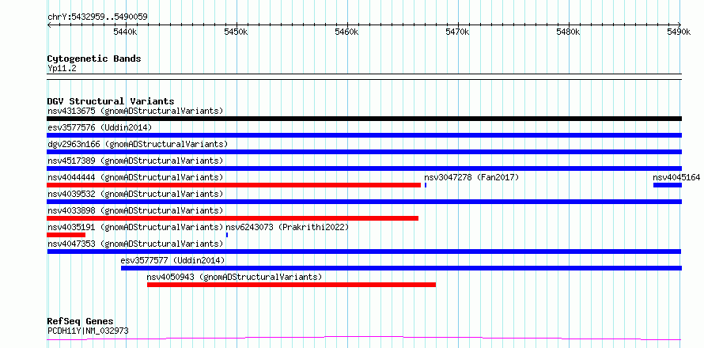Select the red bar under nsv4044444
704x348 pixels.
(x=234, y=185)
